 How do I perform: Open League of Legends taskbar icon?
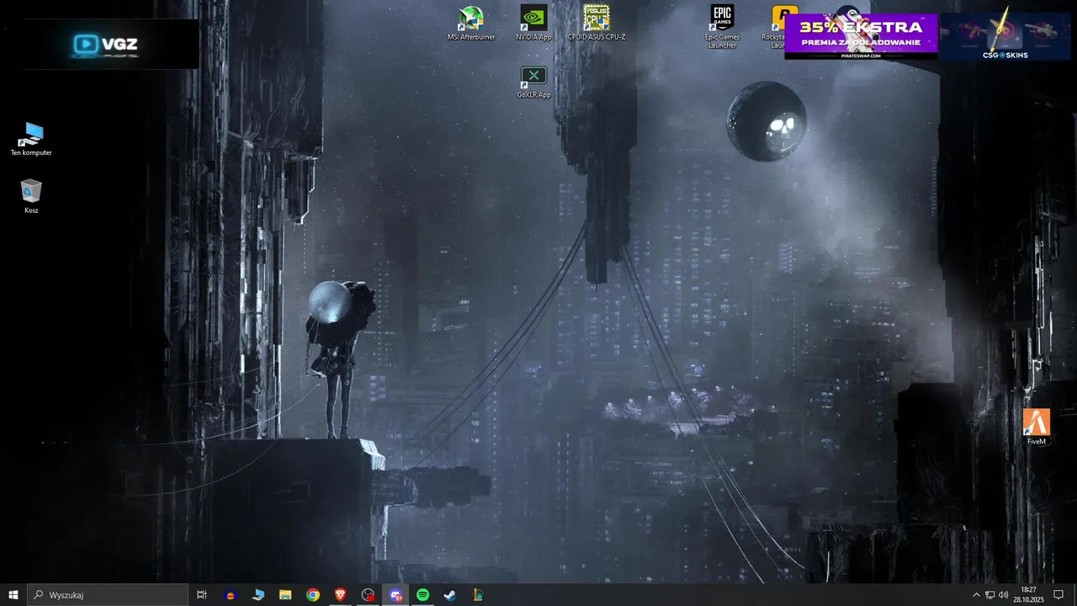coord(478,595)
